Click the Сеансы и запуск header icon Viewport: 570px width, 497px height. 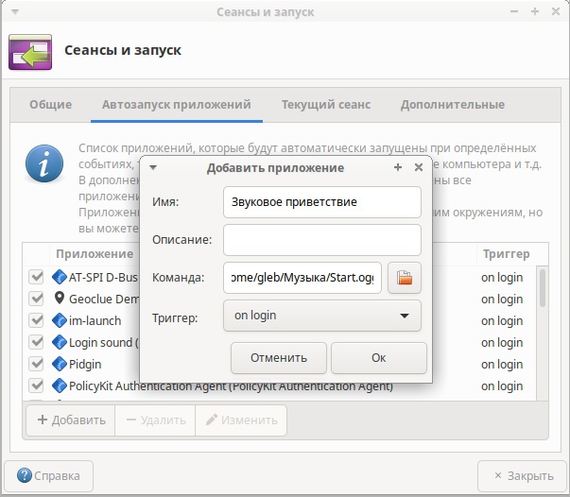click(31, 50)
